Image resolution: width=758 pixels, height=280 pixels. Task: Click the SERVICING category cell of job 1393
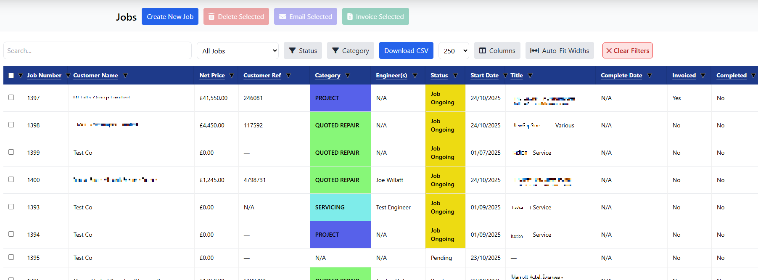tap(340, 207)
